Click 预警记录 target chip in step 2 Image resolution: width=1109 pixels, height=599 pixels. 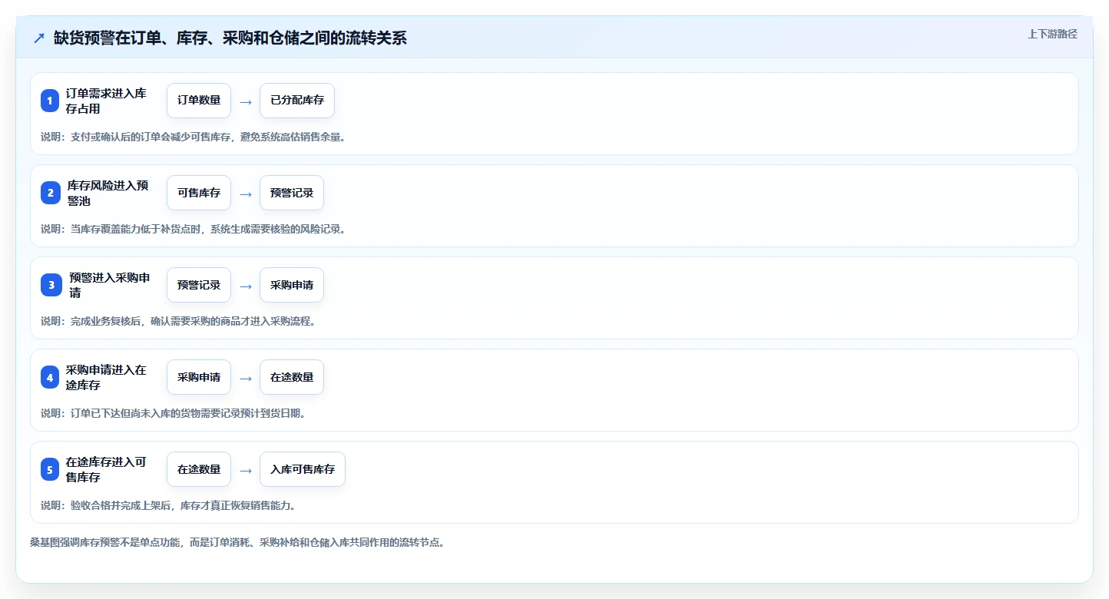(x=292, y=193)
